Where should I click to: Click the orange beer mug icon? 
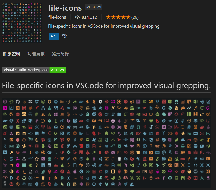[126, 172]
